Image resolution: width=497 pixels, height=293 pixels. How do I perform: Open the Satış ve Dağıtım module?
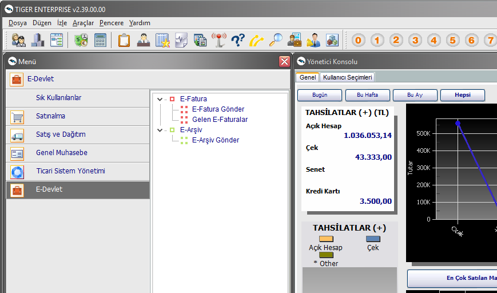[x=78, y=134]
